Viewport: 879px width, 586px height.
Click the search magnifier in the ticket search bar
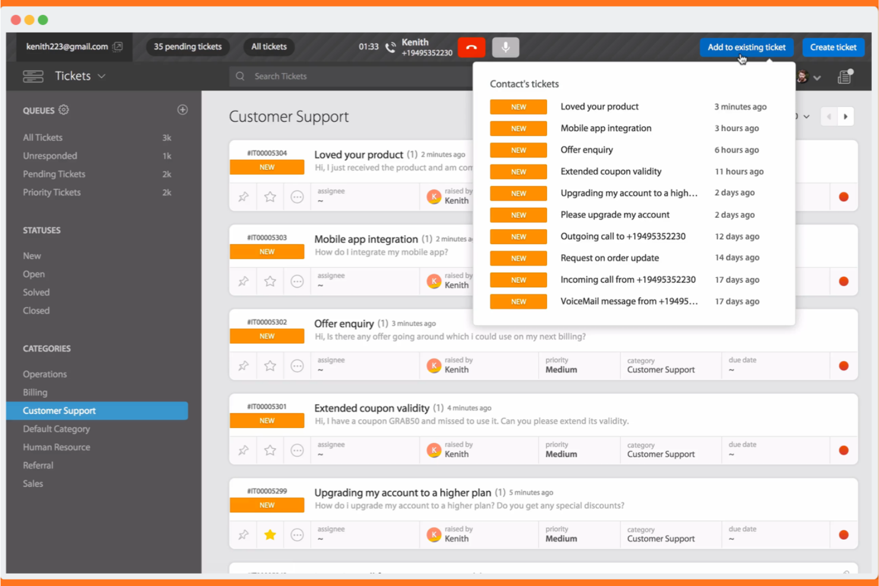240,76
